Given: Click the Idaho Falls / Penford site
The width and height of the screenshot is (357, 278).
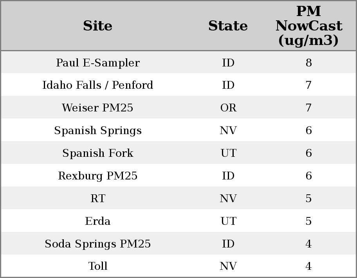Looking at the screenshot, I should (x=98, y=85).
